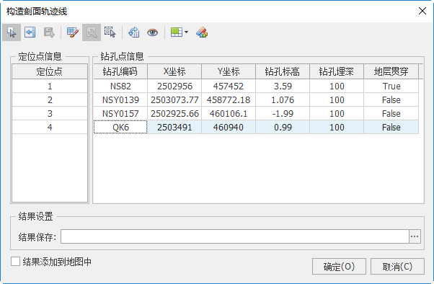434x284 pixels.
Task: Click depth cell 100 in QK6 row
Action: [x=337, y=127]
